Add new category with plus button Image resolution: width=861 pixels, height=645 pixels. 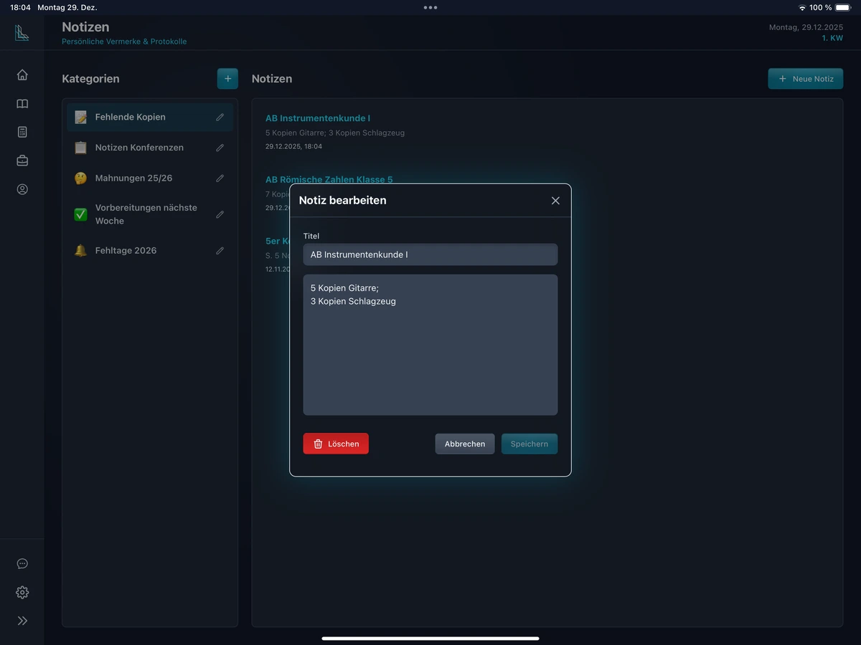tap(227, 79)
